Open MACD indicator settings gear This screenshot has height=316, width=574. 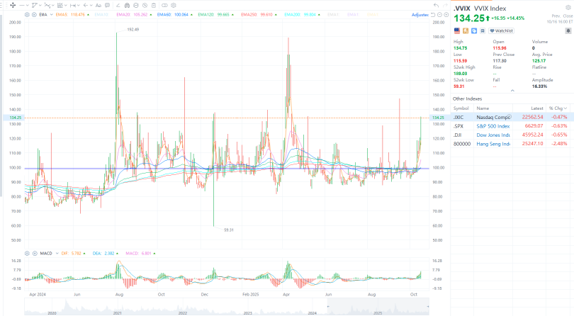27,253
